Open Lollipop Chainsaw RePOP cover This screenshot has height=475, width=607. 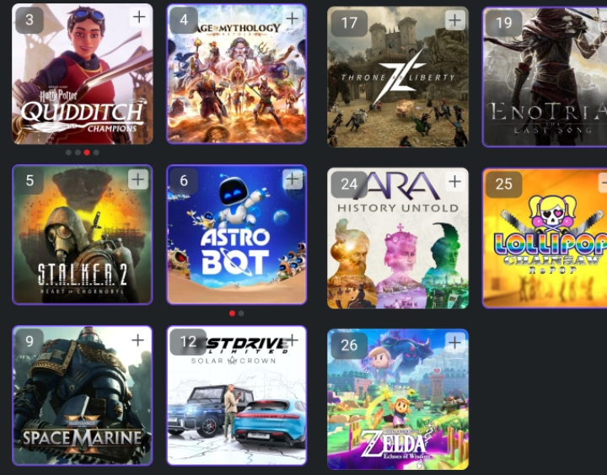pyautogui.click(x=545, y=238)
